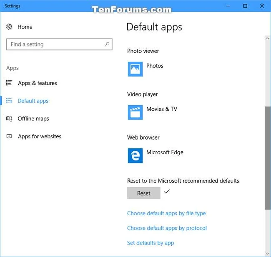Click the search magnifier icon
This screenshot has width=271, height=257.
(107, 44)
